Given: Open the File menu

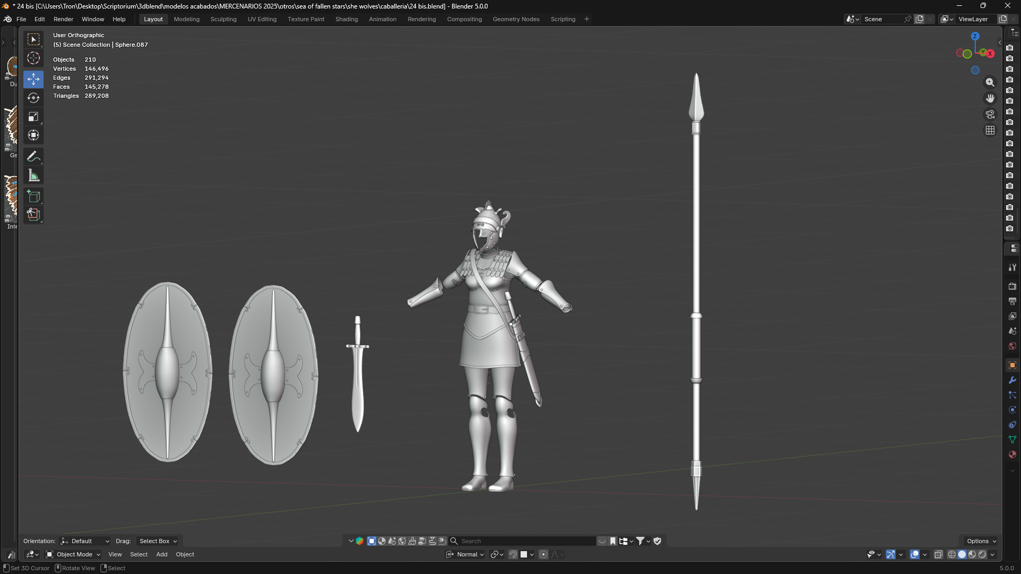Looking at the screenshot, I should point(21,19).
